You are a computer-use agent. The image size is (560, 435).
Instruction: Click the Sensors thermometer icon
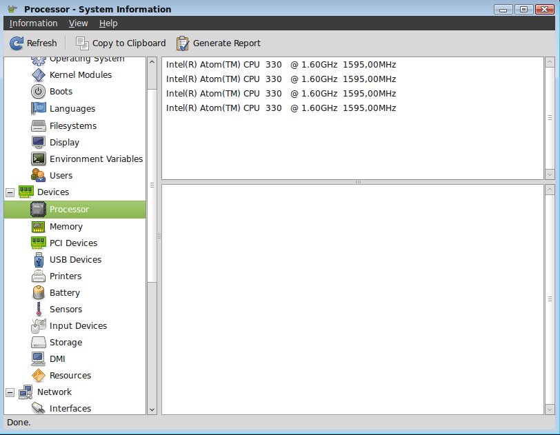(x=39, y=310)
